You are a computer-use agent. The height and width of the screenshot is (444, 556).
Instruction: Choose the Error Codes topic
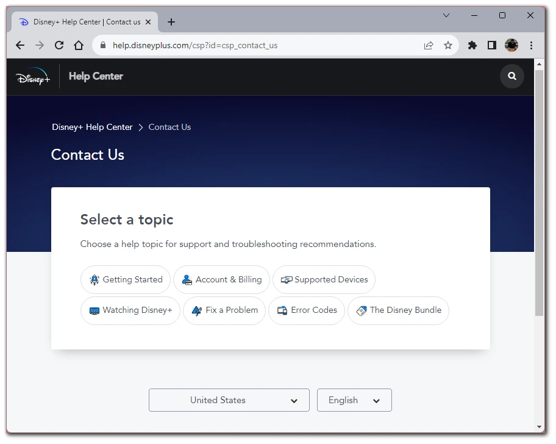point(307,310)
